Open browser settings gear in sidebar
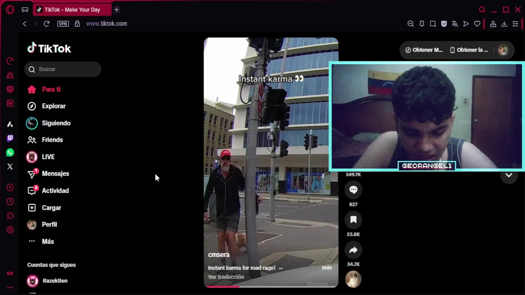This screenshot has height=295, width=525. pos(10,230)
